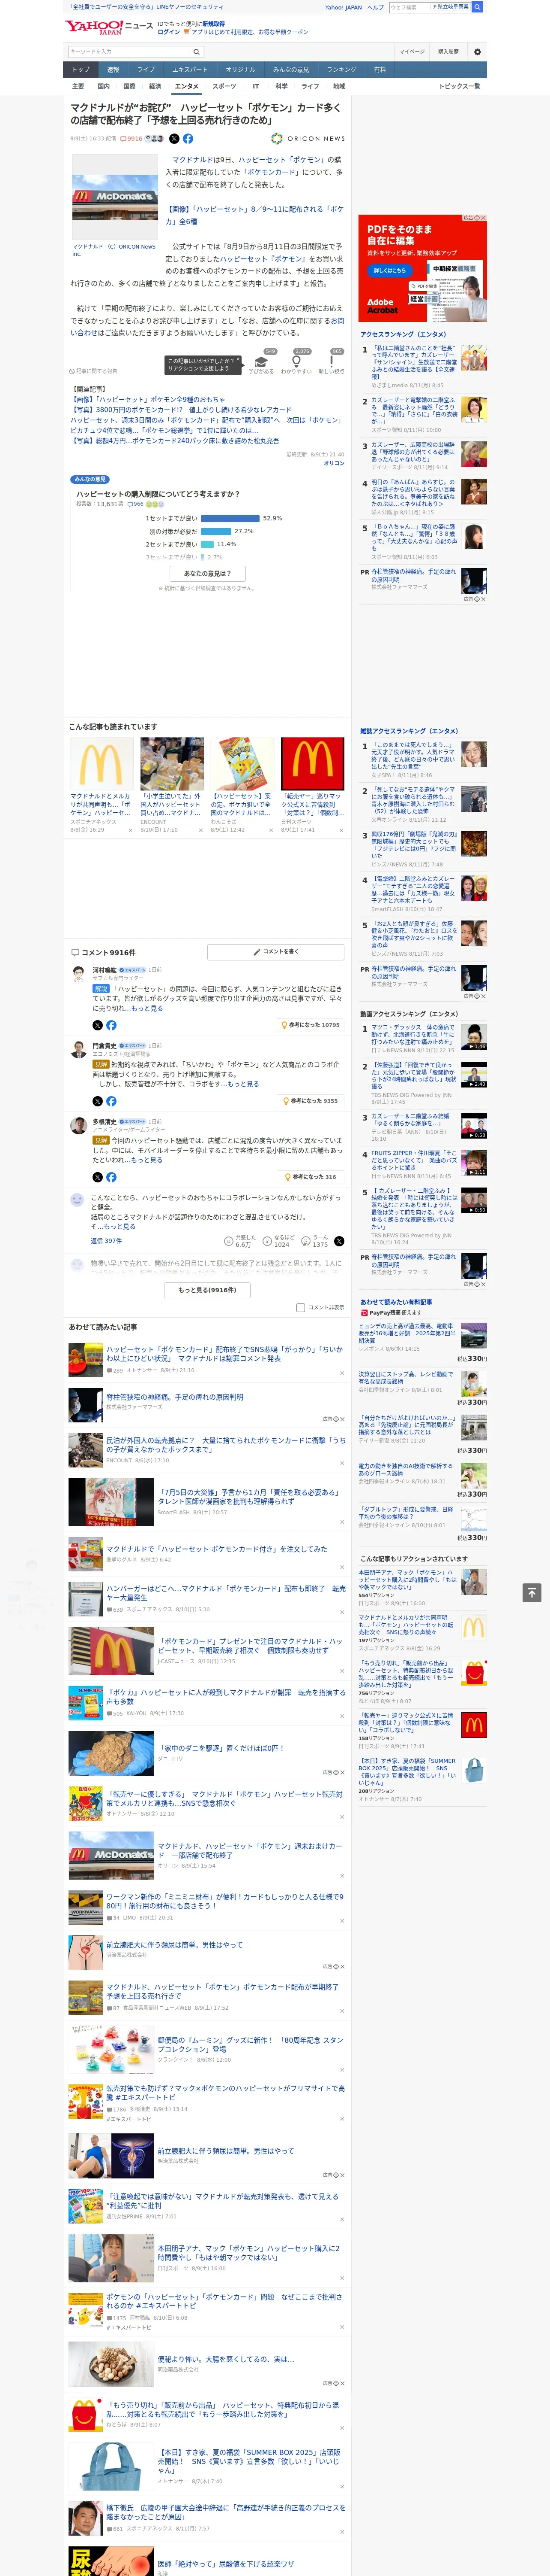Viewport: 550px width, 2576px height.
Task: Open ハンバーガーはどこへ…マクドナルド article link
Action: coord(226,1592)
